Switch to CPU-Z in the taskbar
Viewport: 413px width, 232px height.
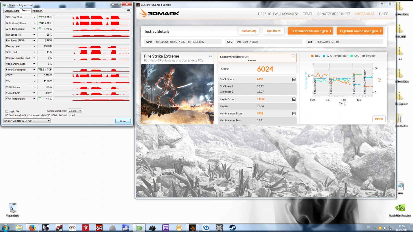pos(166,228)
